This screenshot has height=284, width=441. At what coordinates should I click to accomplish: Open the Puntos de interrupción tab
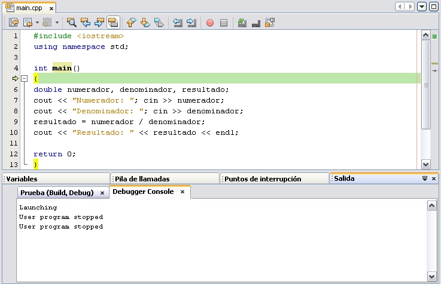pyautogui.click(x=263, y=178)
